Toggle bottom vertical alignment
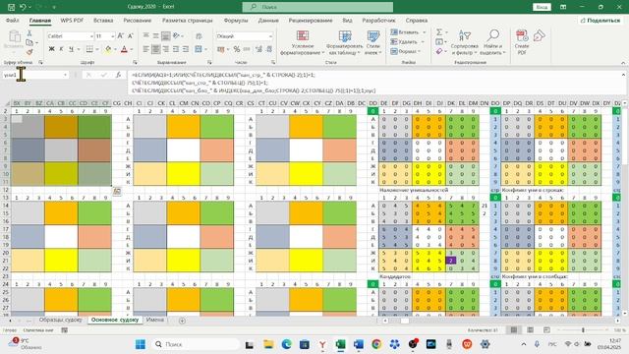Image resolution: width=629 pixels, height=354 pixels. 166,36
